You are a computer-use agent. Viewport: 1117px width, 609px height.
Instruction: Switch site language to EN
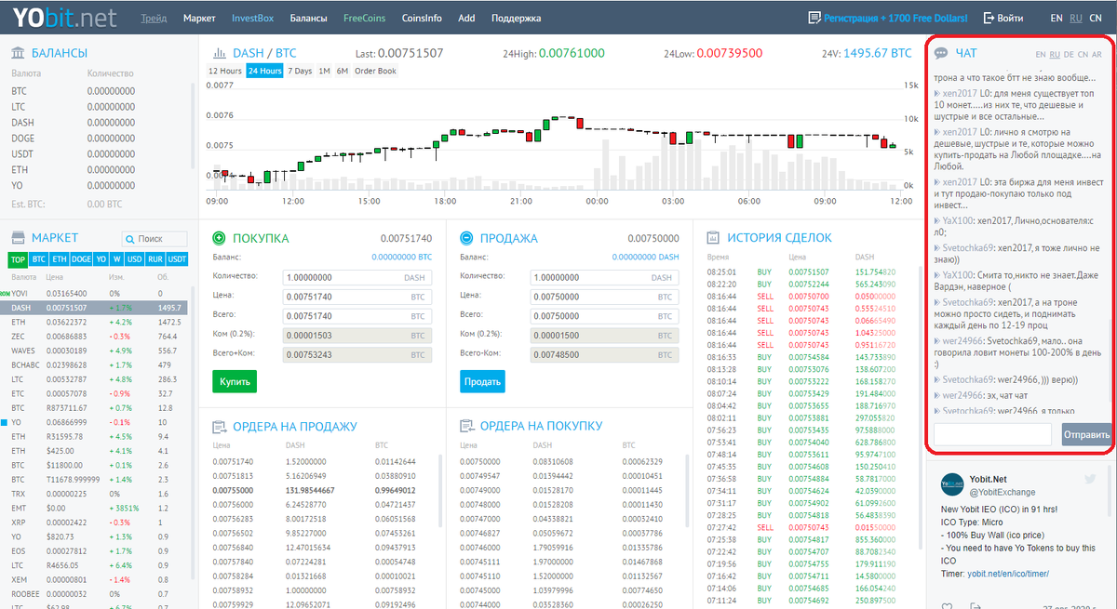[1056, 18]
